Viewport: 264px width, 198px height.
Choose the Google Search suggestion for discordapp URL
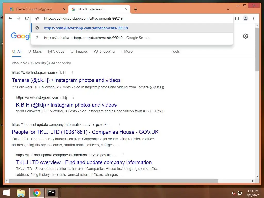[132, 38]
